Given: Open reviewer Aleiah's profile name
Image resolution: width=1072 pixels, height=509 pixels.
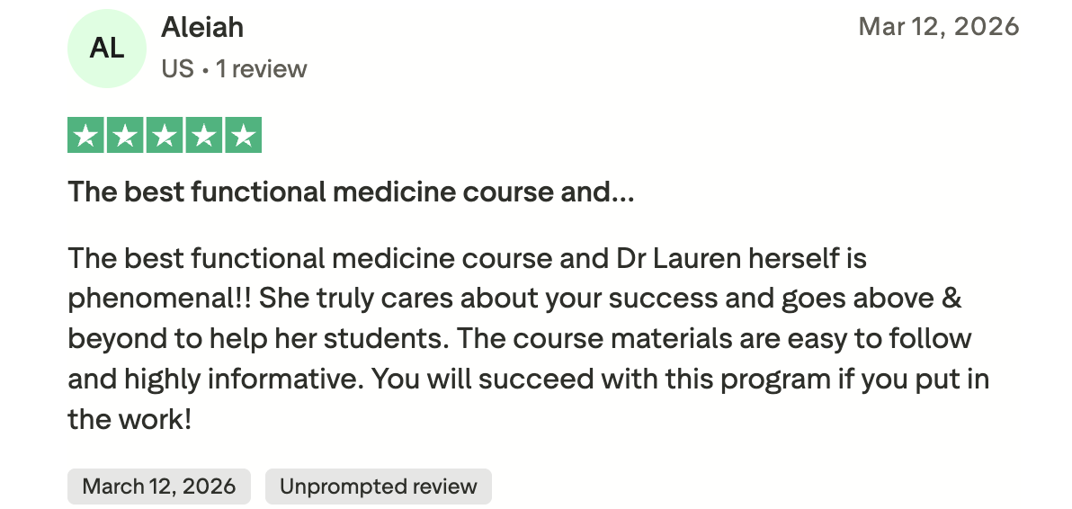Looking at the screenshot, I should point(202,28).
